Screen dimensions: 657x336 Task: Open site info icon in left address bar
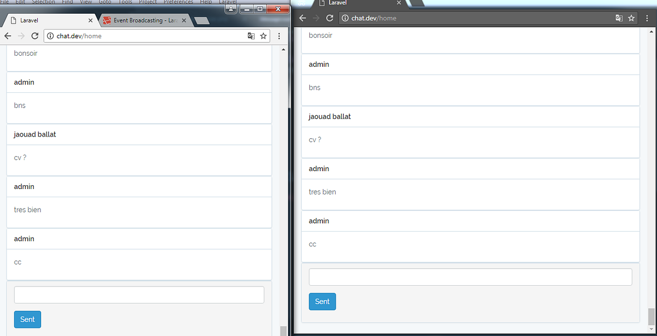click(50, 36)
